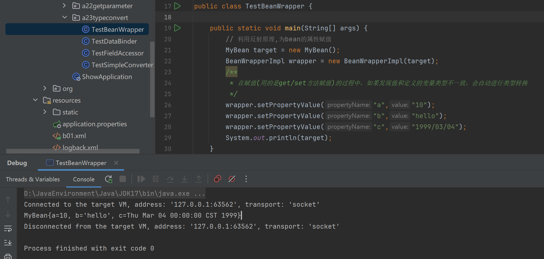
Task: Expand the org package node
Action: [45, 88]
